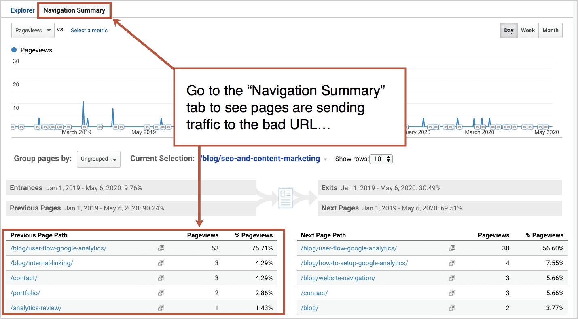The image size is (578, 319).
Task: Click the Select a metric link
Action: coord(89,30)
